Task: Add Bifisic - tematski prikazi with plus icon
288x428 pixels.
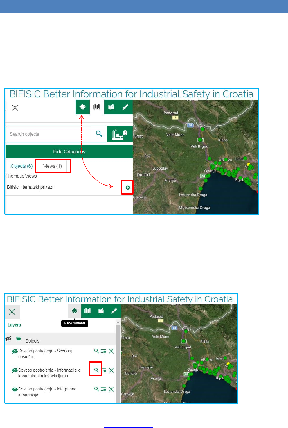Action: [128, 188]
